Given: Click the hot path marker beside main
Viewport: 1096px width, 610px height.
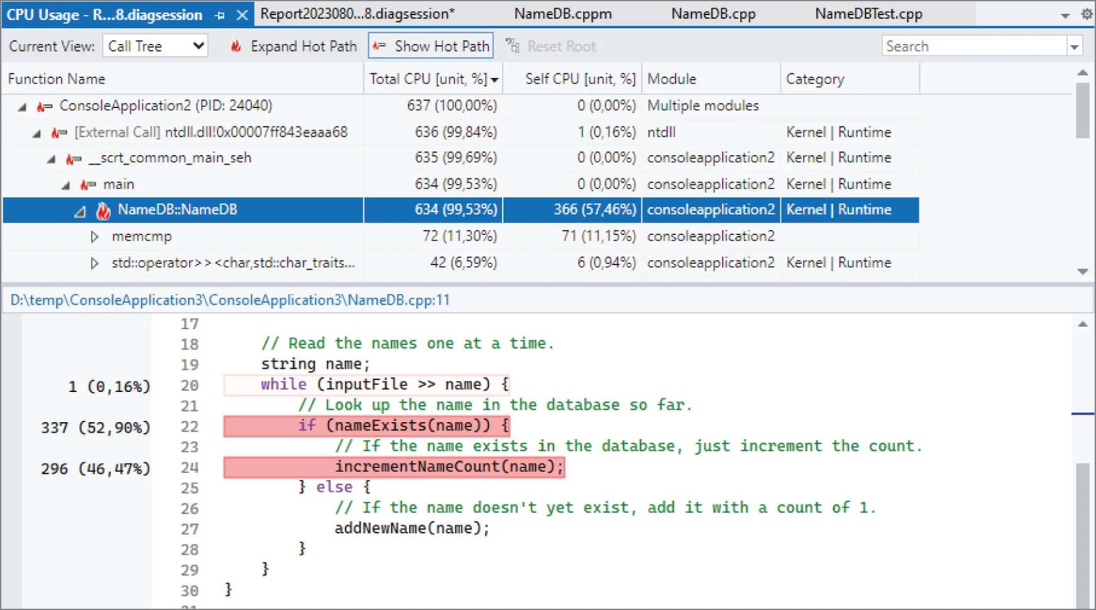Looking at the screenshot, I should click(87, 184).
